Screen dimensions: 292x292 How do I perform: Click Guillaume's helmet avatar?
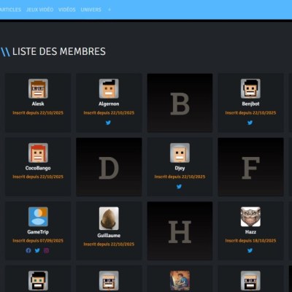pos(109,218)
